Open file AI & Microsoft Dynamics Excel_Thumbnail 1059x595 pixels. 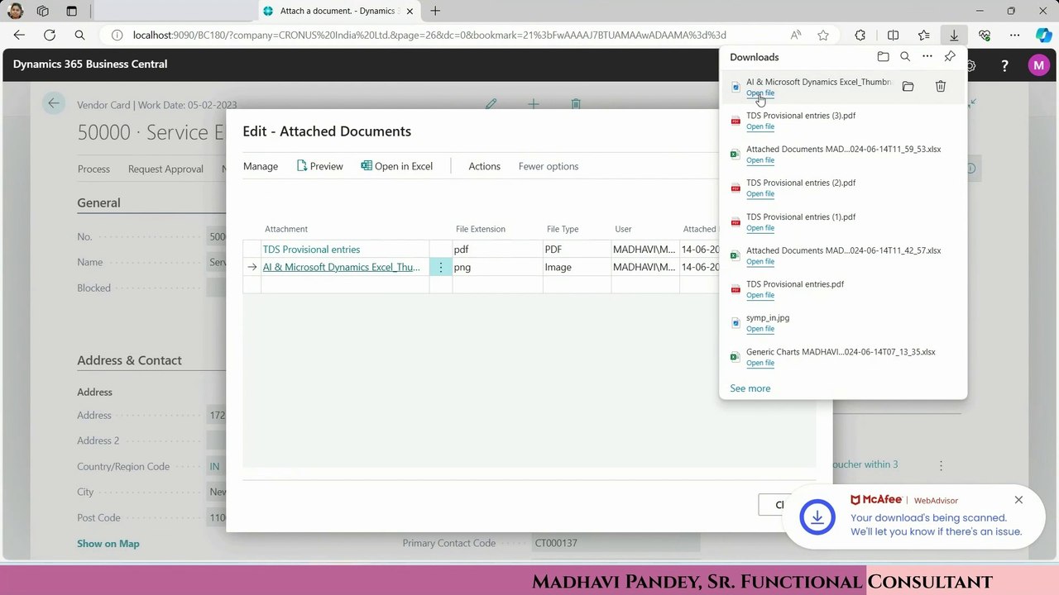(x=760, y=93)
